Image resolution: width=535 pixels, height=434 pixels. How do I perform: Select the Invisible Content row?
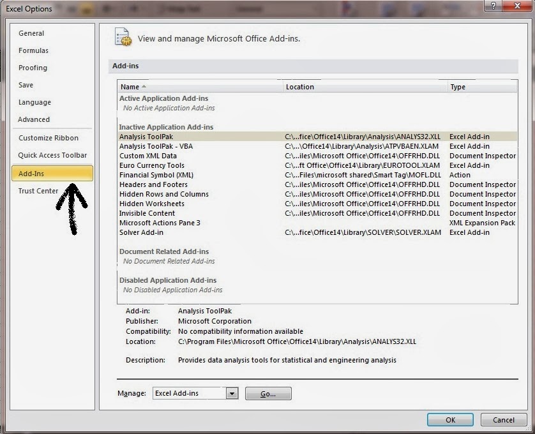click(x=317, y=213)
